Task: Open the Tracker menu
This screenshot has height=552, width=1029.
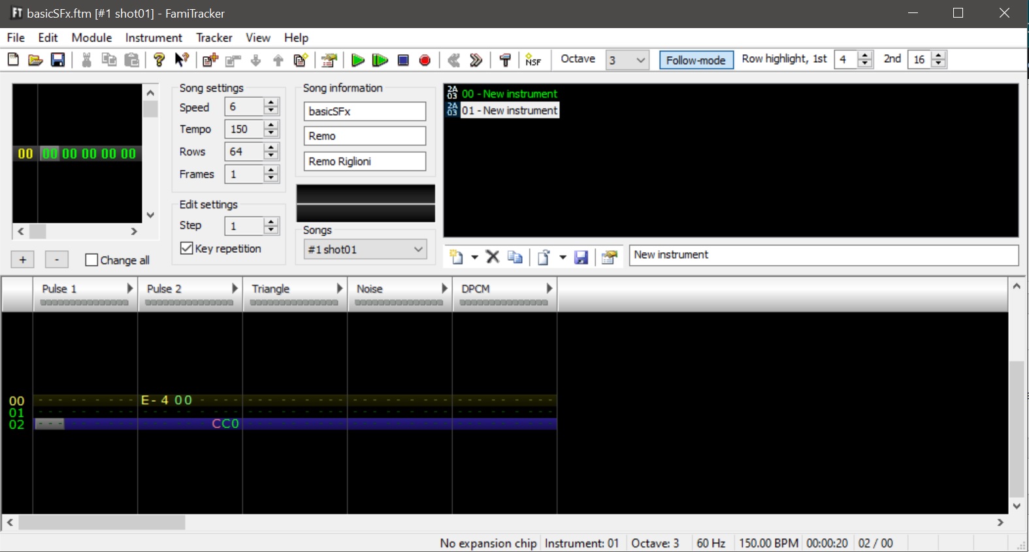Action: click(214, 38)
